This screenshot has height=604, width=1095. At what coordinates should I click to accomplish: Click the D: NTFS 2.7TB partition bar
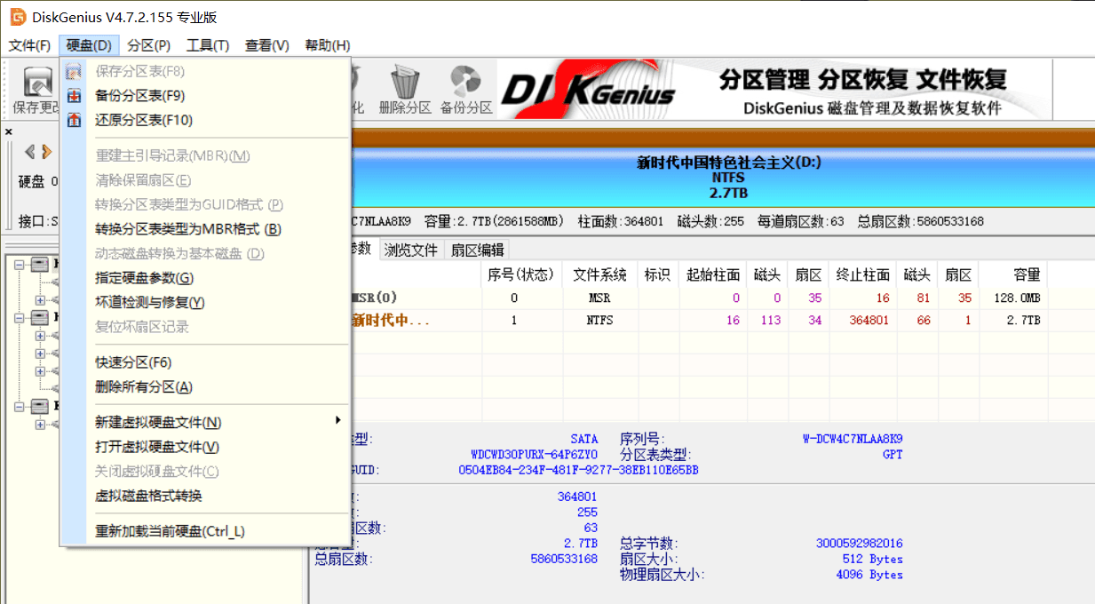tap(728, 178)
